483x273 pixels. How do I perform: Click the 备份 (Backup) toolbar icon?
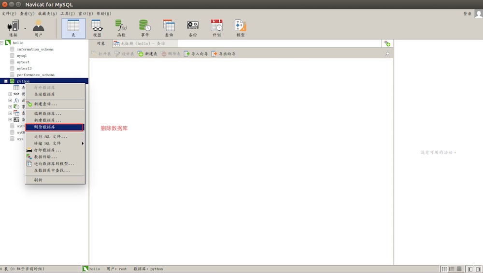pyautogui.click(x=193, y=28)
